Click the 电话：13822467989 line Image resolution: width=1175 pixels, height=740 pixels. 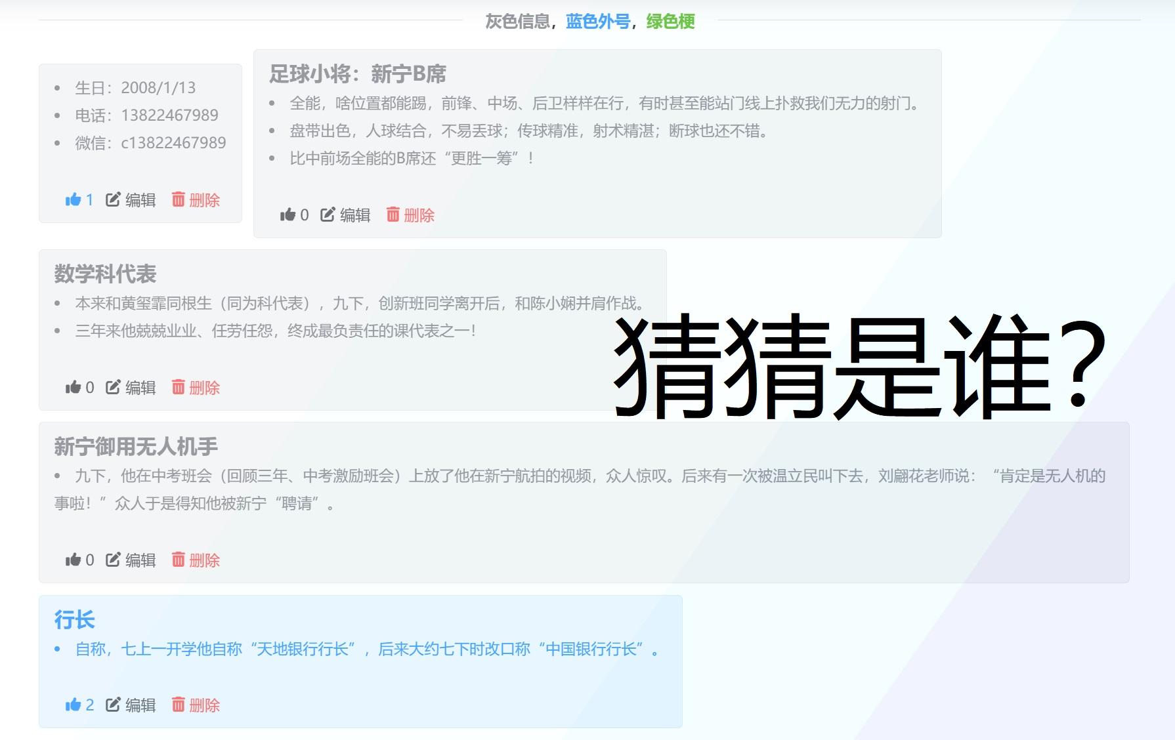pos(146,115)
